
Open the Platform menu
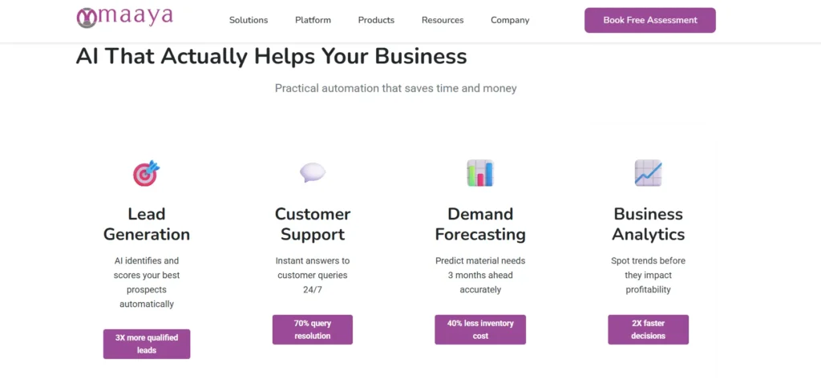tap(313, 20)
